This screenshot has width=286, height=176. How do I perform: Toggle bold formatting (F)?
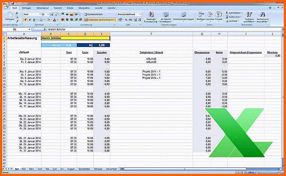tap(25, 20)
